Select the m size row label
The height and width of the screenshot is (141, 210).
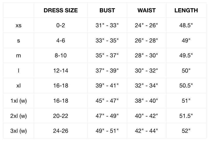click(19, 55)
